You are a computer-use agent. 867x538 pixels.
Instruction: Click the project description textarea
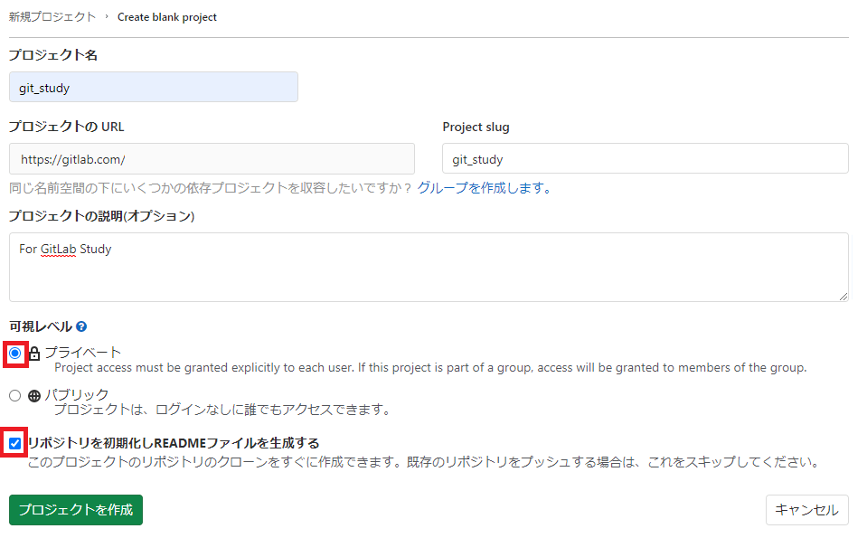point(428,267)
